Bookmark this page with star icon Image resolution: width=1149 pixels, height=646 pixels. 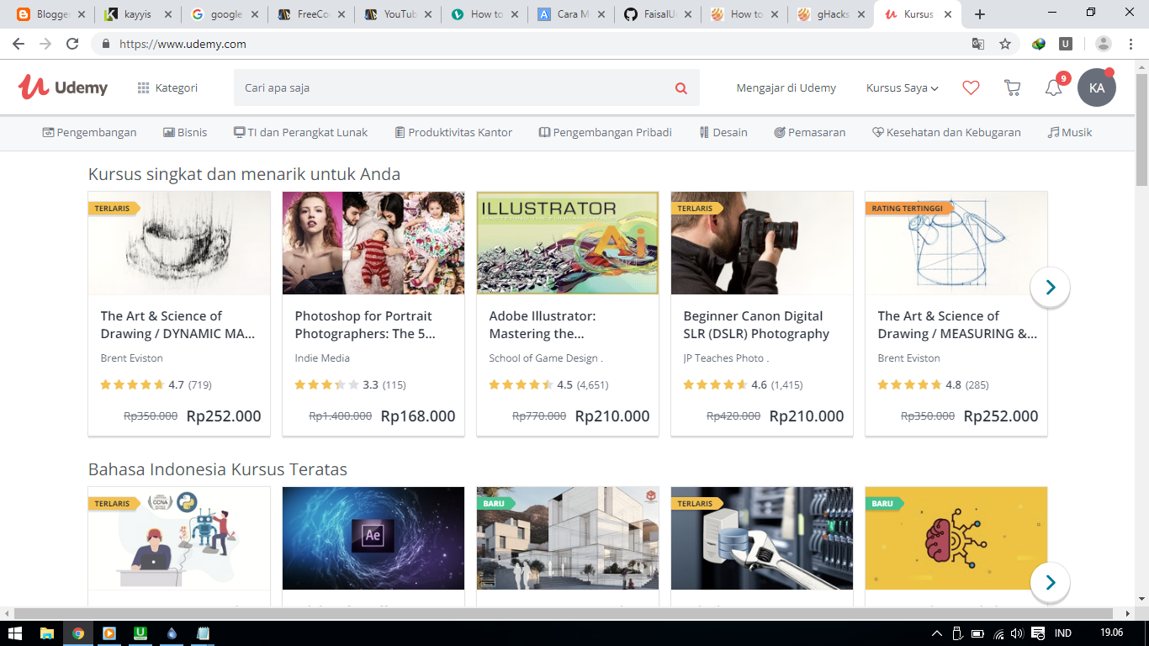click(1004, 44)
